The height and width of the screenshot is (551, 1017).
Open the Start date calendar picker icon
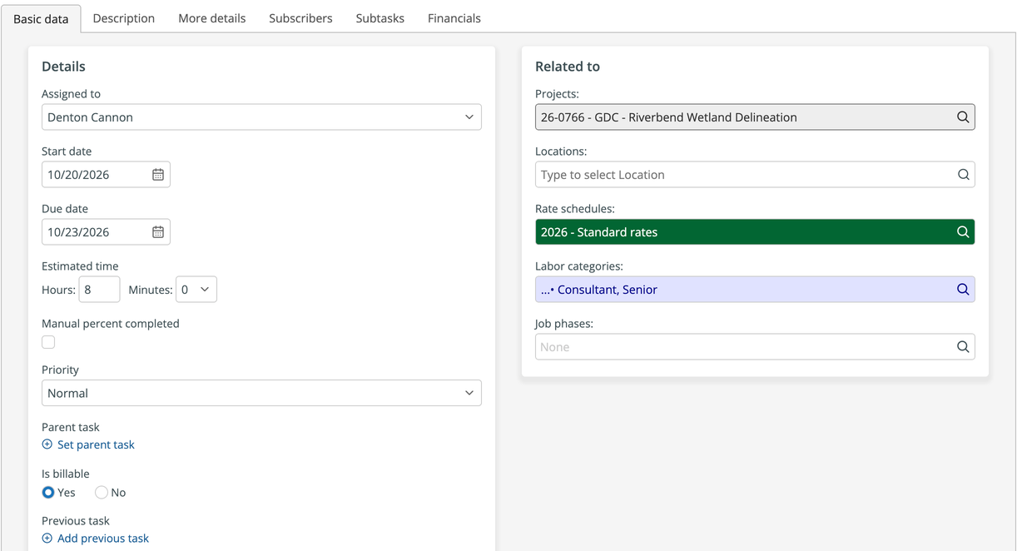(x=158, y=175)
